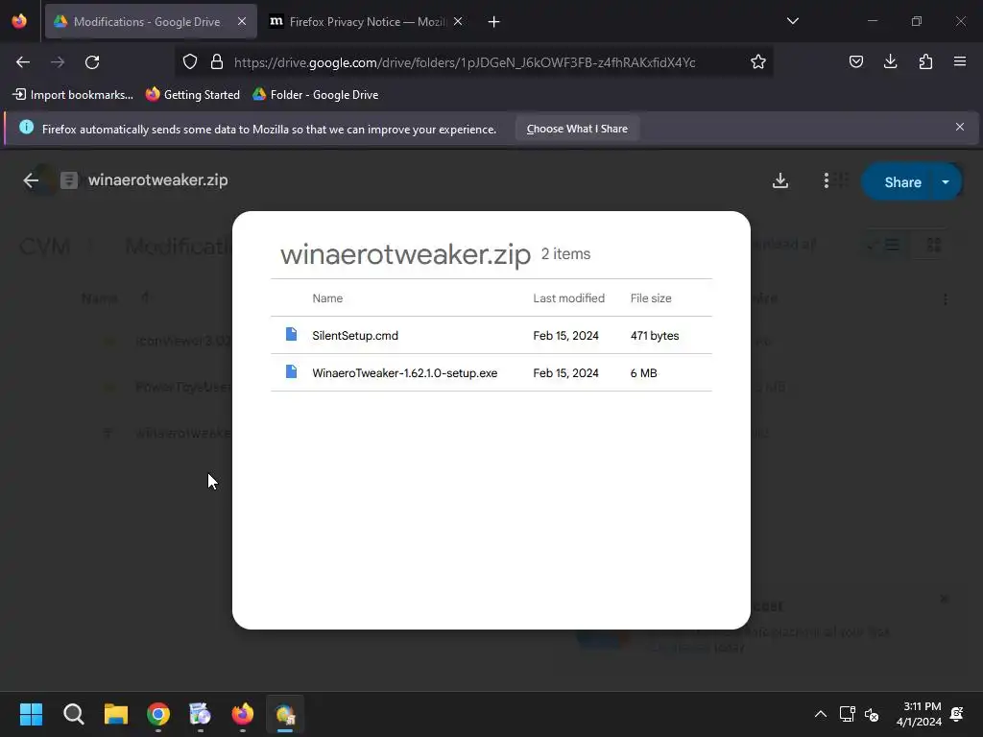Image resolution: width=983 pixels, height=737 pixels.
Task: Expand the Share dropdown arrow
Action: coord(946,182)
